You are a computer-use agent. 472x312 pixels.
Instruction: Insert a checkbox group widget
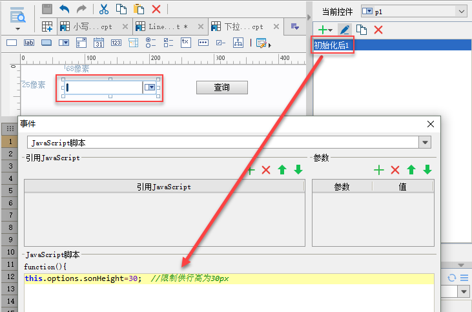point(169,43)
